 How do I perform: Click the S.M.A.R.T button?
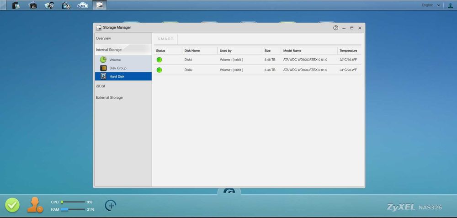[165, 39]
